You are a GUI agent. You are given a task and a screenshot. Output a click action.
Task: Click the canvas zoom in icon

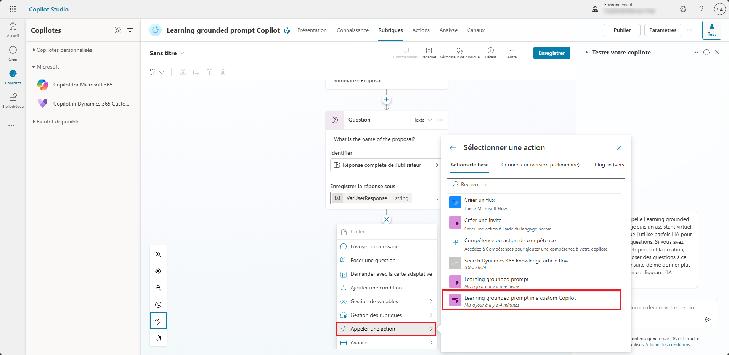(158, 254)
